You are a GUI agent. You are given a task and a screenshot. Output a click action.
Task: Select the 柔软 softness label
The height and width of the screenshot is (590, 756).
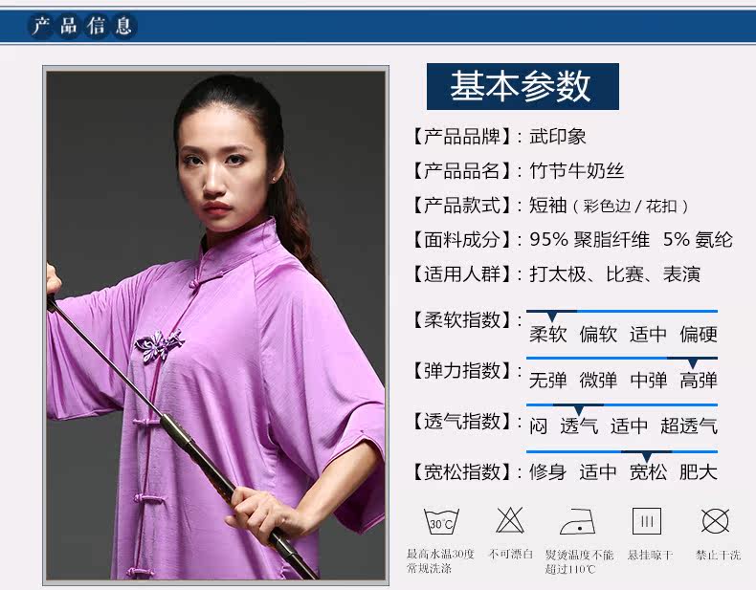[548, 334]
